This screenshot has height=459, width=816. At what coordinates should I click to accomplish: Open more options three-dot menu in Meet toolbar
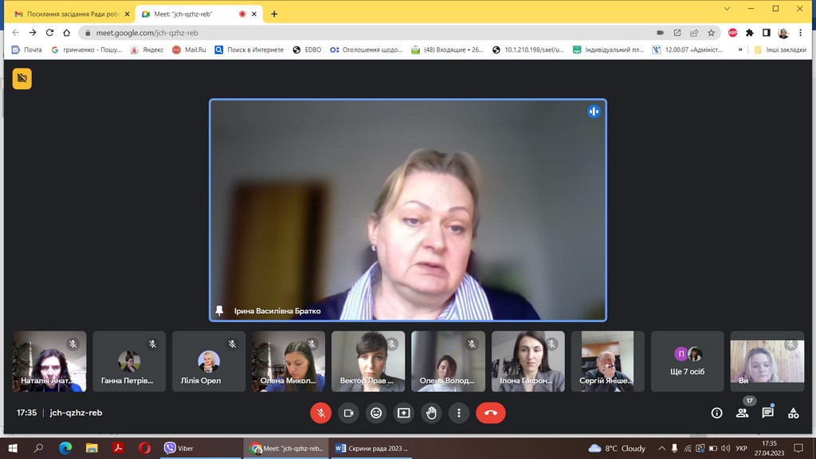459,413
